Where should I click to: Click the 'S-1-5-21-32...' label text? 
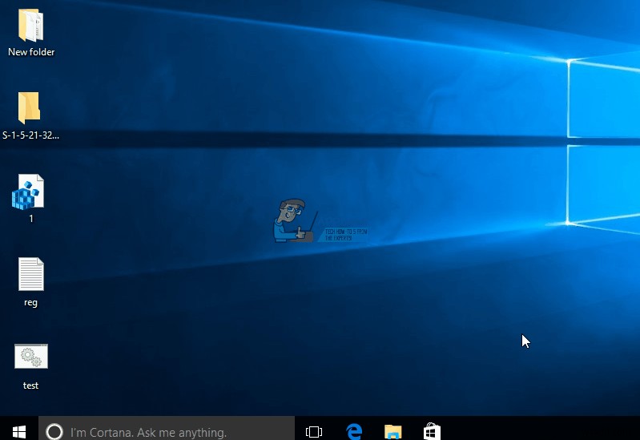coord(31,135)
